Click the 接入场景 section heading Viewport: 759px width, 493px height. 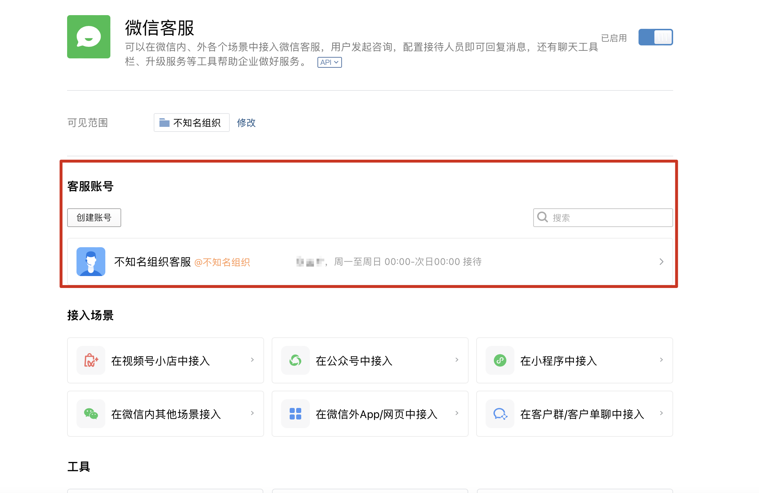(91, 315)
